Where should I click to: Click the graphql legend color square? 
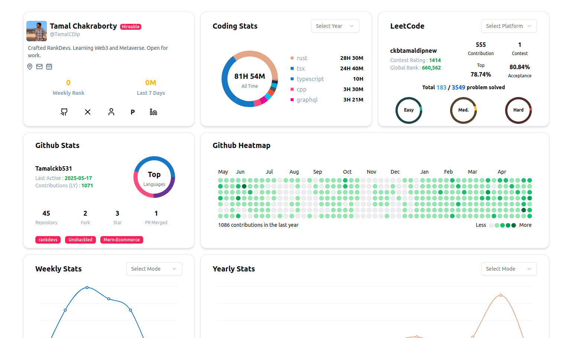(x=292, y=100)
